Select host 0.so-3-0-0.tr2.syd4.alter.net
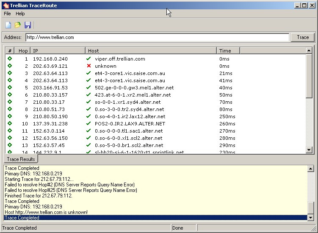 click(x=130, y=109)
